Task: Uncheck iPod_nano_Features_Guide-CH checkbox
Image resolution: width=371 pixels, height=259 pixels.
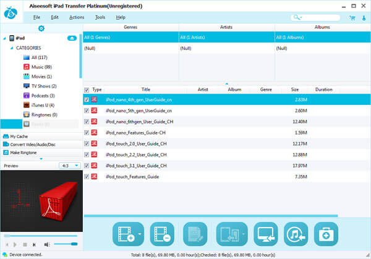Action: [x=87, y=133]
